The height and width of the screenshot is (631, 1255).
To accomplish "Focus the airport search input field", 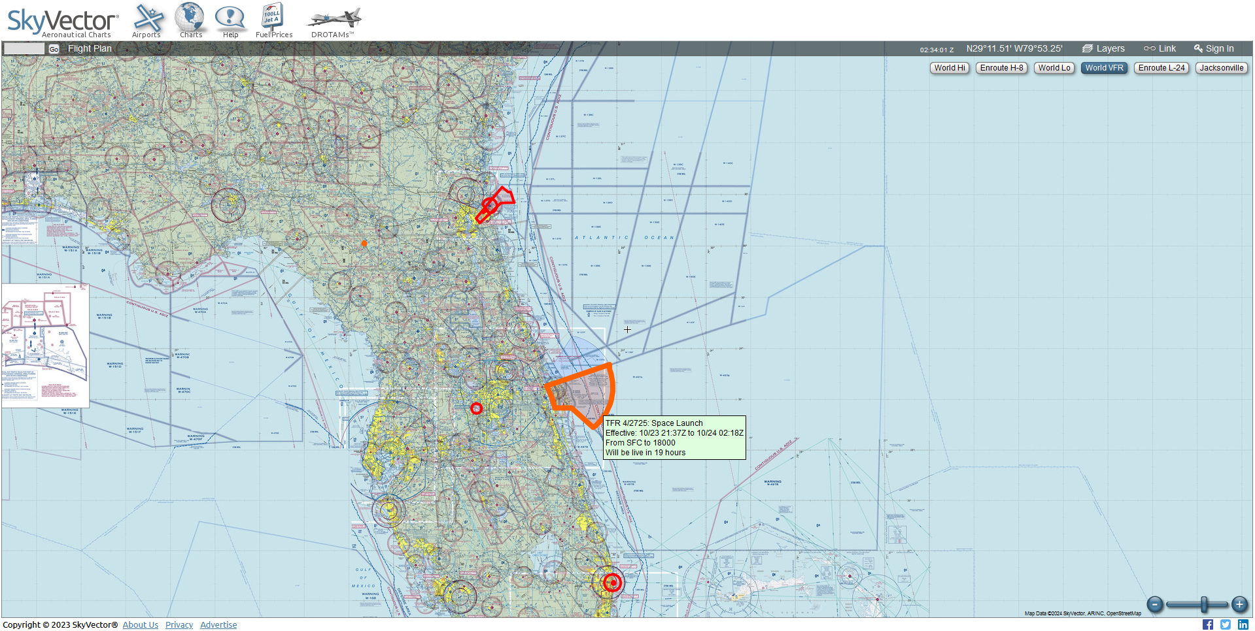I will (x=24, y=48).
